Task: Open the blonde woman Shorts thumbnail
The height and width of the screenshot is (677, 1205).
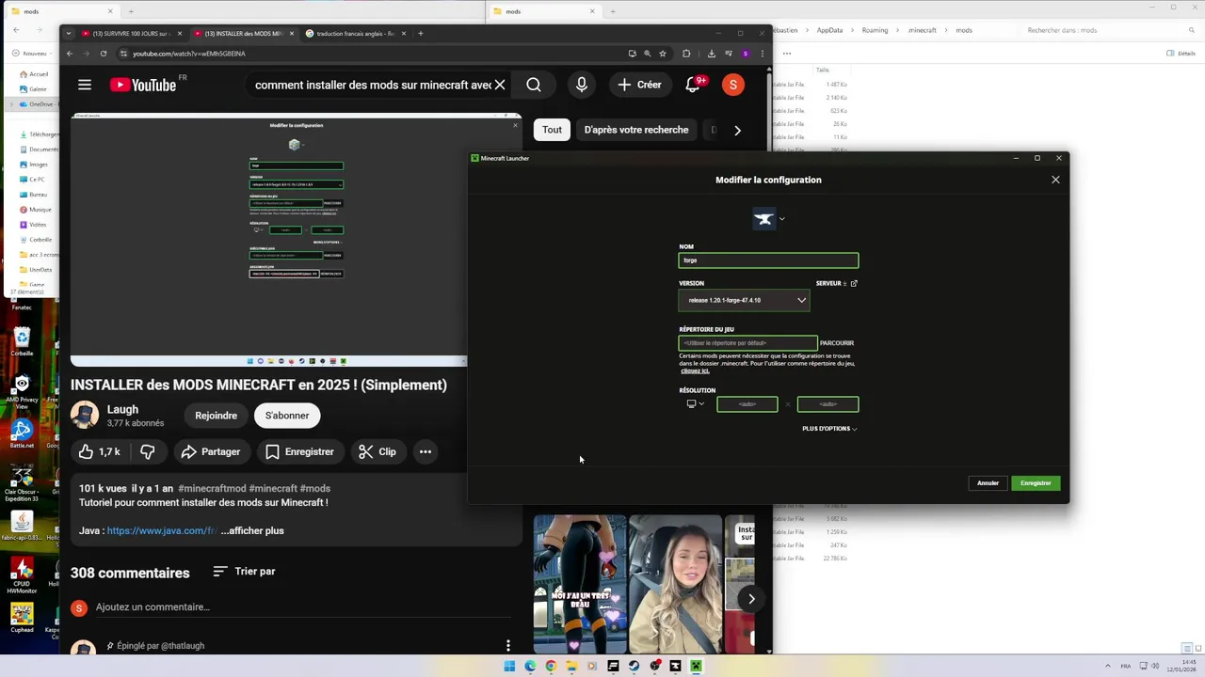Action: point(675,584)
